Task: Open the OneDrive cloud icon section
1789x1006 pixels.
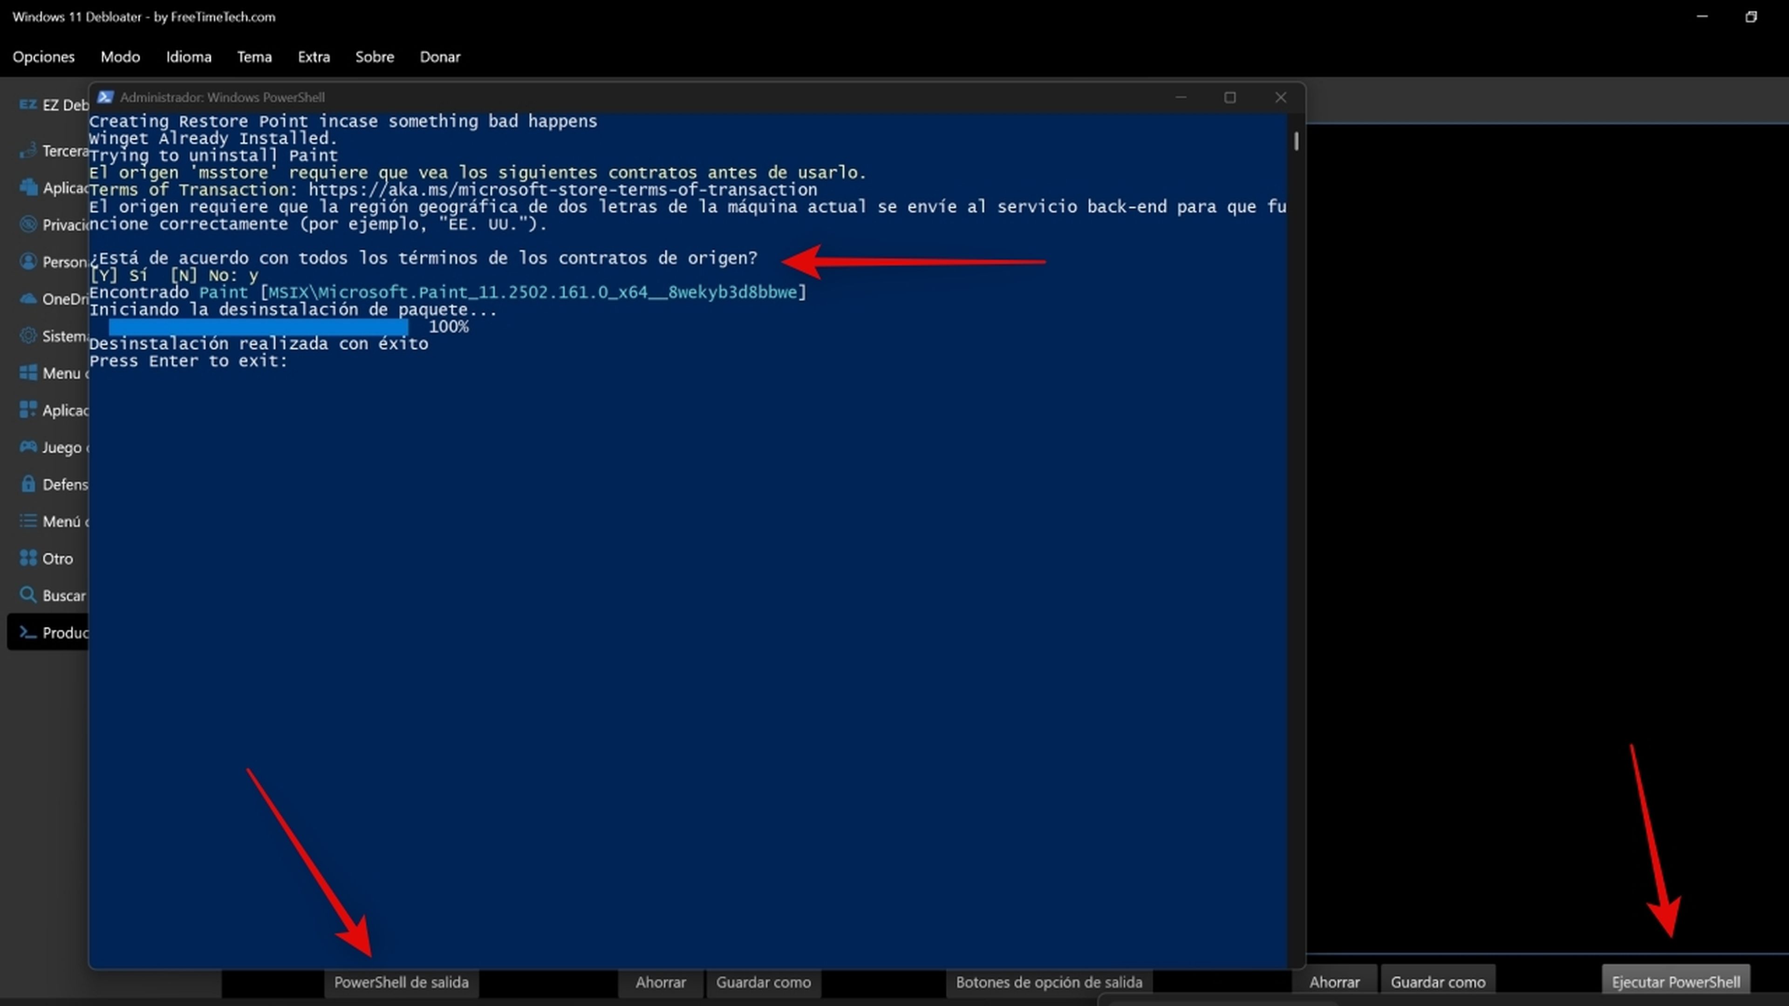Action: [x=28, y=299]
